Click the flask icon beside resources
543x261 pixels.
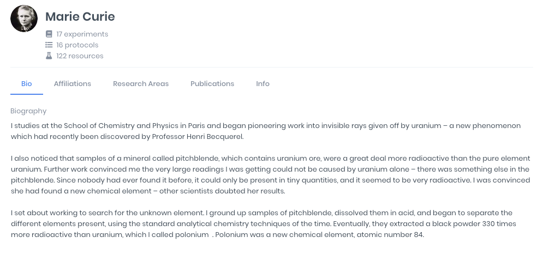pyautogui.click(x=49, y=56)
